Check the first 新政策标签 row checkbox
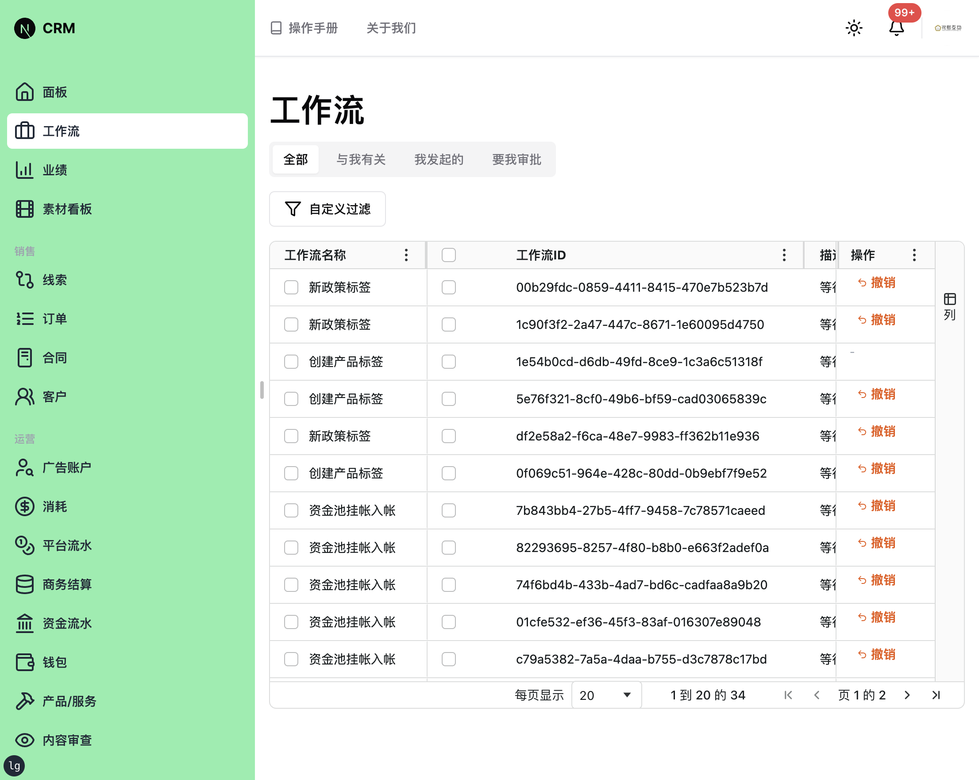The image size is (979, 780). click(291, 287)
